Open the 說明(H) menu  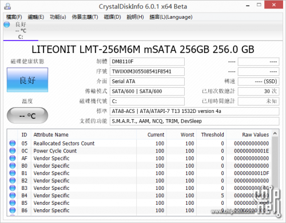(x=135, y=17)
